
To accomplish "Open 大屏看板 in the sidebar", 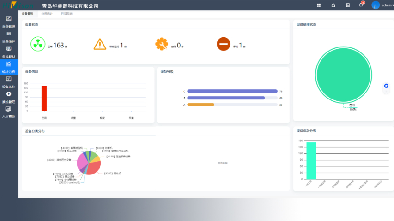I will pos(8,112).
